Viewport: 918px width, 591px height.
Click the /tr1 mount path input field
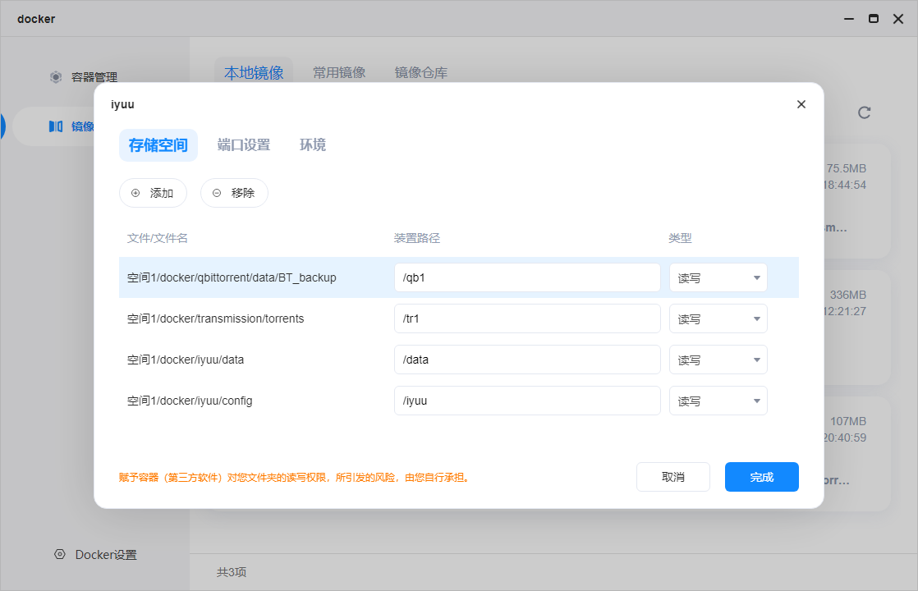(x=527, y=318)
